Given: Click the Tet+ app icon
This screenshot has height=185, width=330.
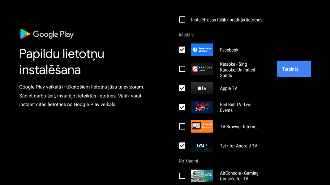Looking at the screenshot, I should [202, 146].
